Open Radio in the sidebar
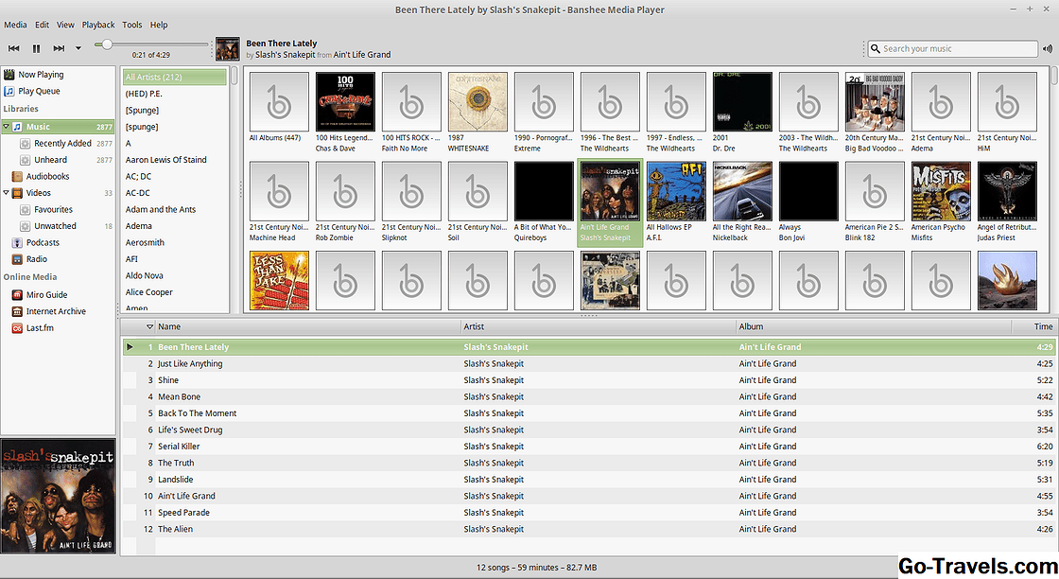 point(36,259)
